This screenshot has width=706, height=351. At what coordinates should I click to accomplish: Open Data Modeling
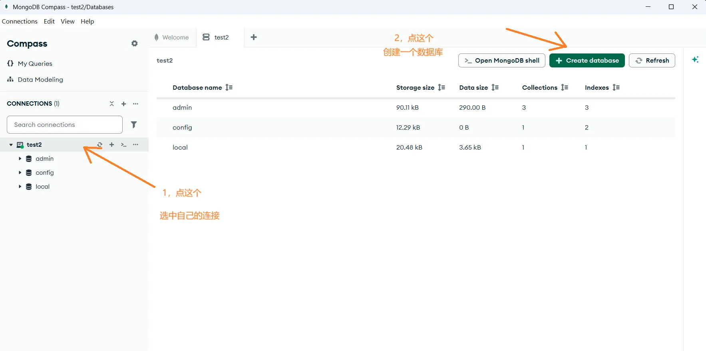[40, 79]
